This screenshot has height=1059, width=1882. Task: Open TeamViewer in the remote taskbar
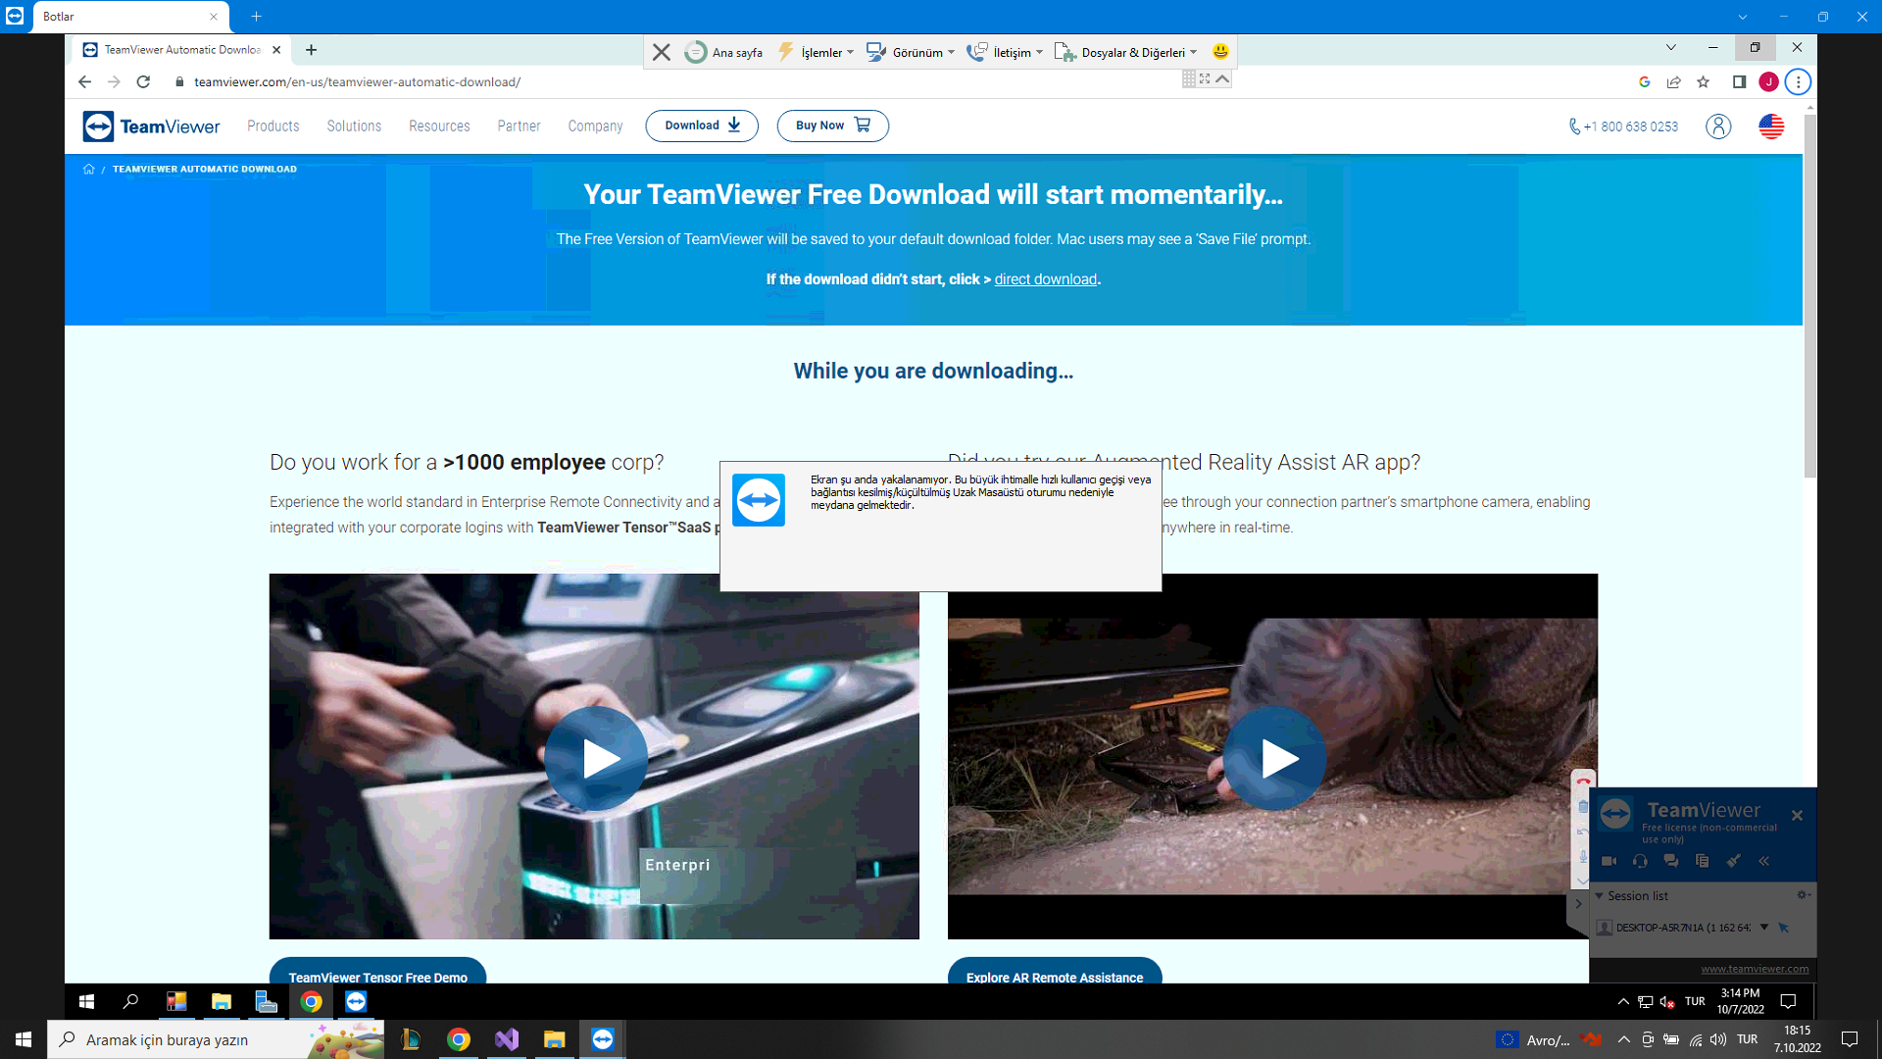(356, 1001)
